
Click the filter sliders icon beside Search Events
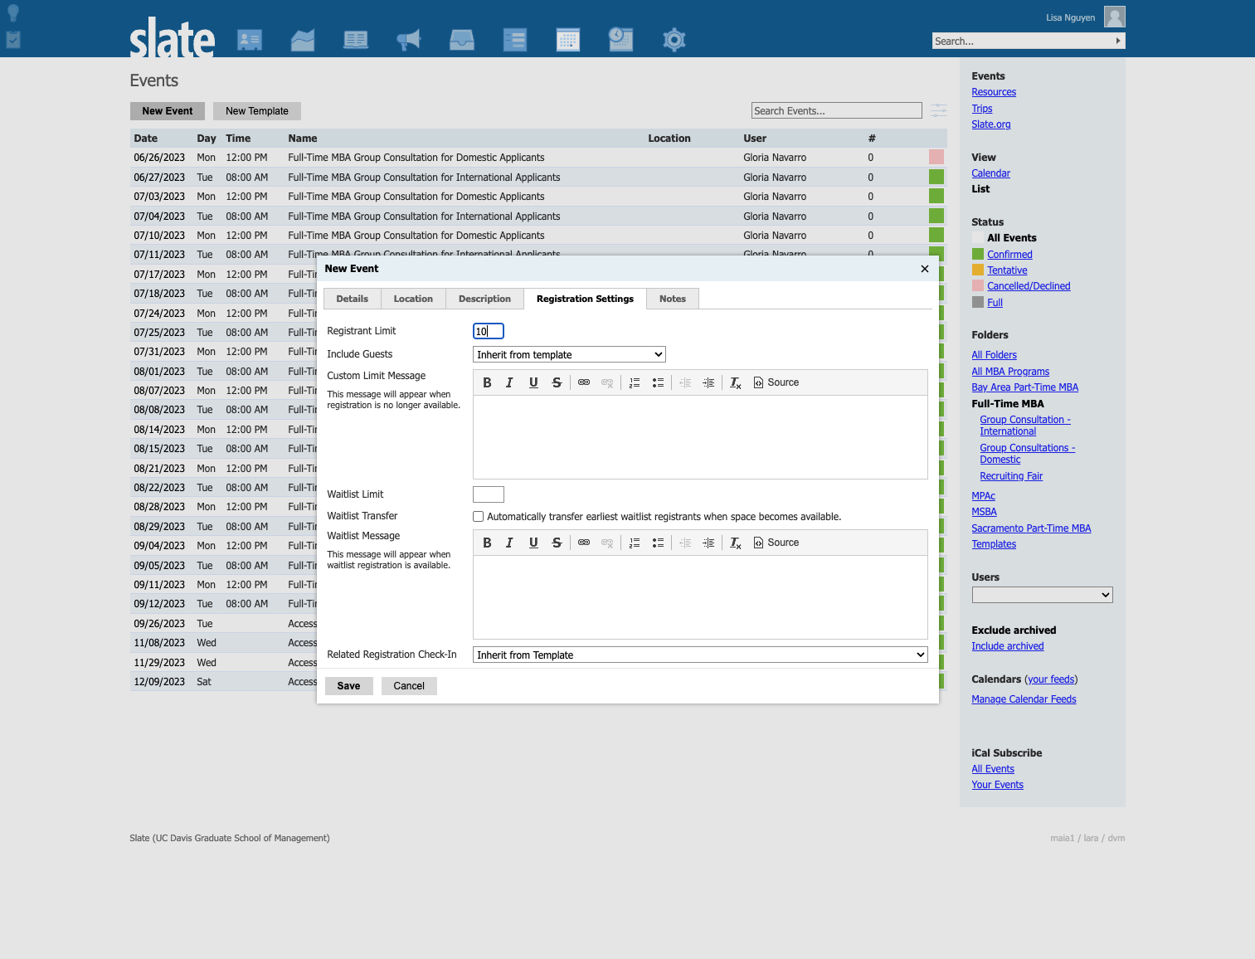click(939, 110)
